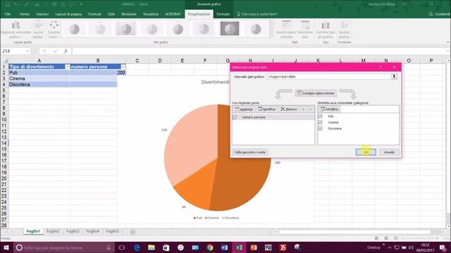451x253 pixels.
Task: Switch to Page Layout view in status bar
Action: point(386,238)
